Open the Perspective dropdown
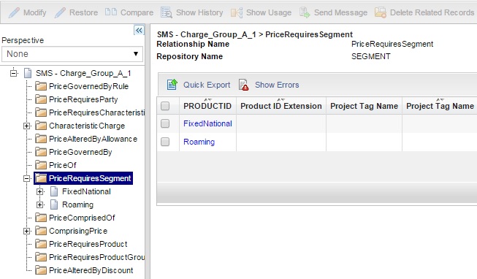477x279 pixels. [x=72, y=54]
